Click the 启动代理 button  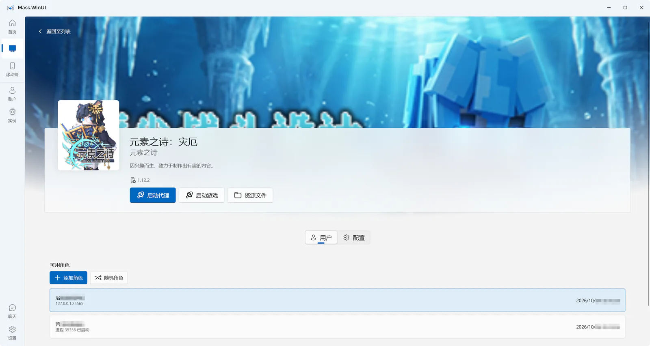tap(153, 195)
